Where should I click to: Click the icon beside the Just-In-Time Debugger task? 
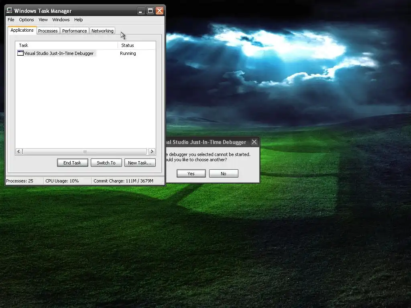click(x=20, y=53)
